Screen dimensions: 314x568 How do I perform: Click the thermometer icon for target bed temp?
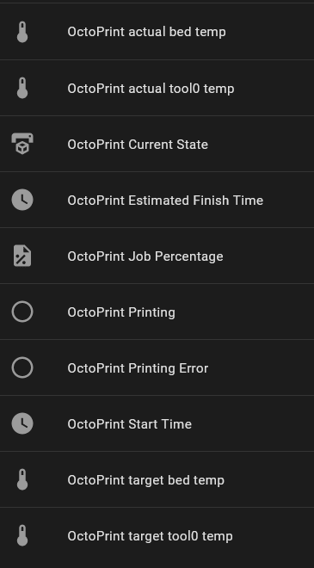(x=22, y=479)
